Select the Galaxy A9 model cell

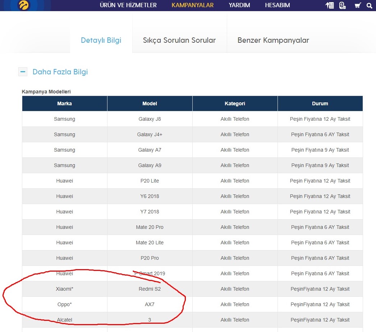(x=150, y=165)
